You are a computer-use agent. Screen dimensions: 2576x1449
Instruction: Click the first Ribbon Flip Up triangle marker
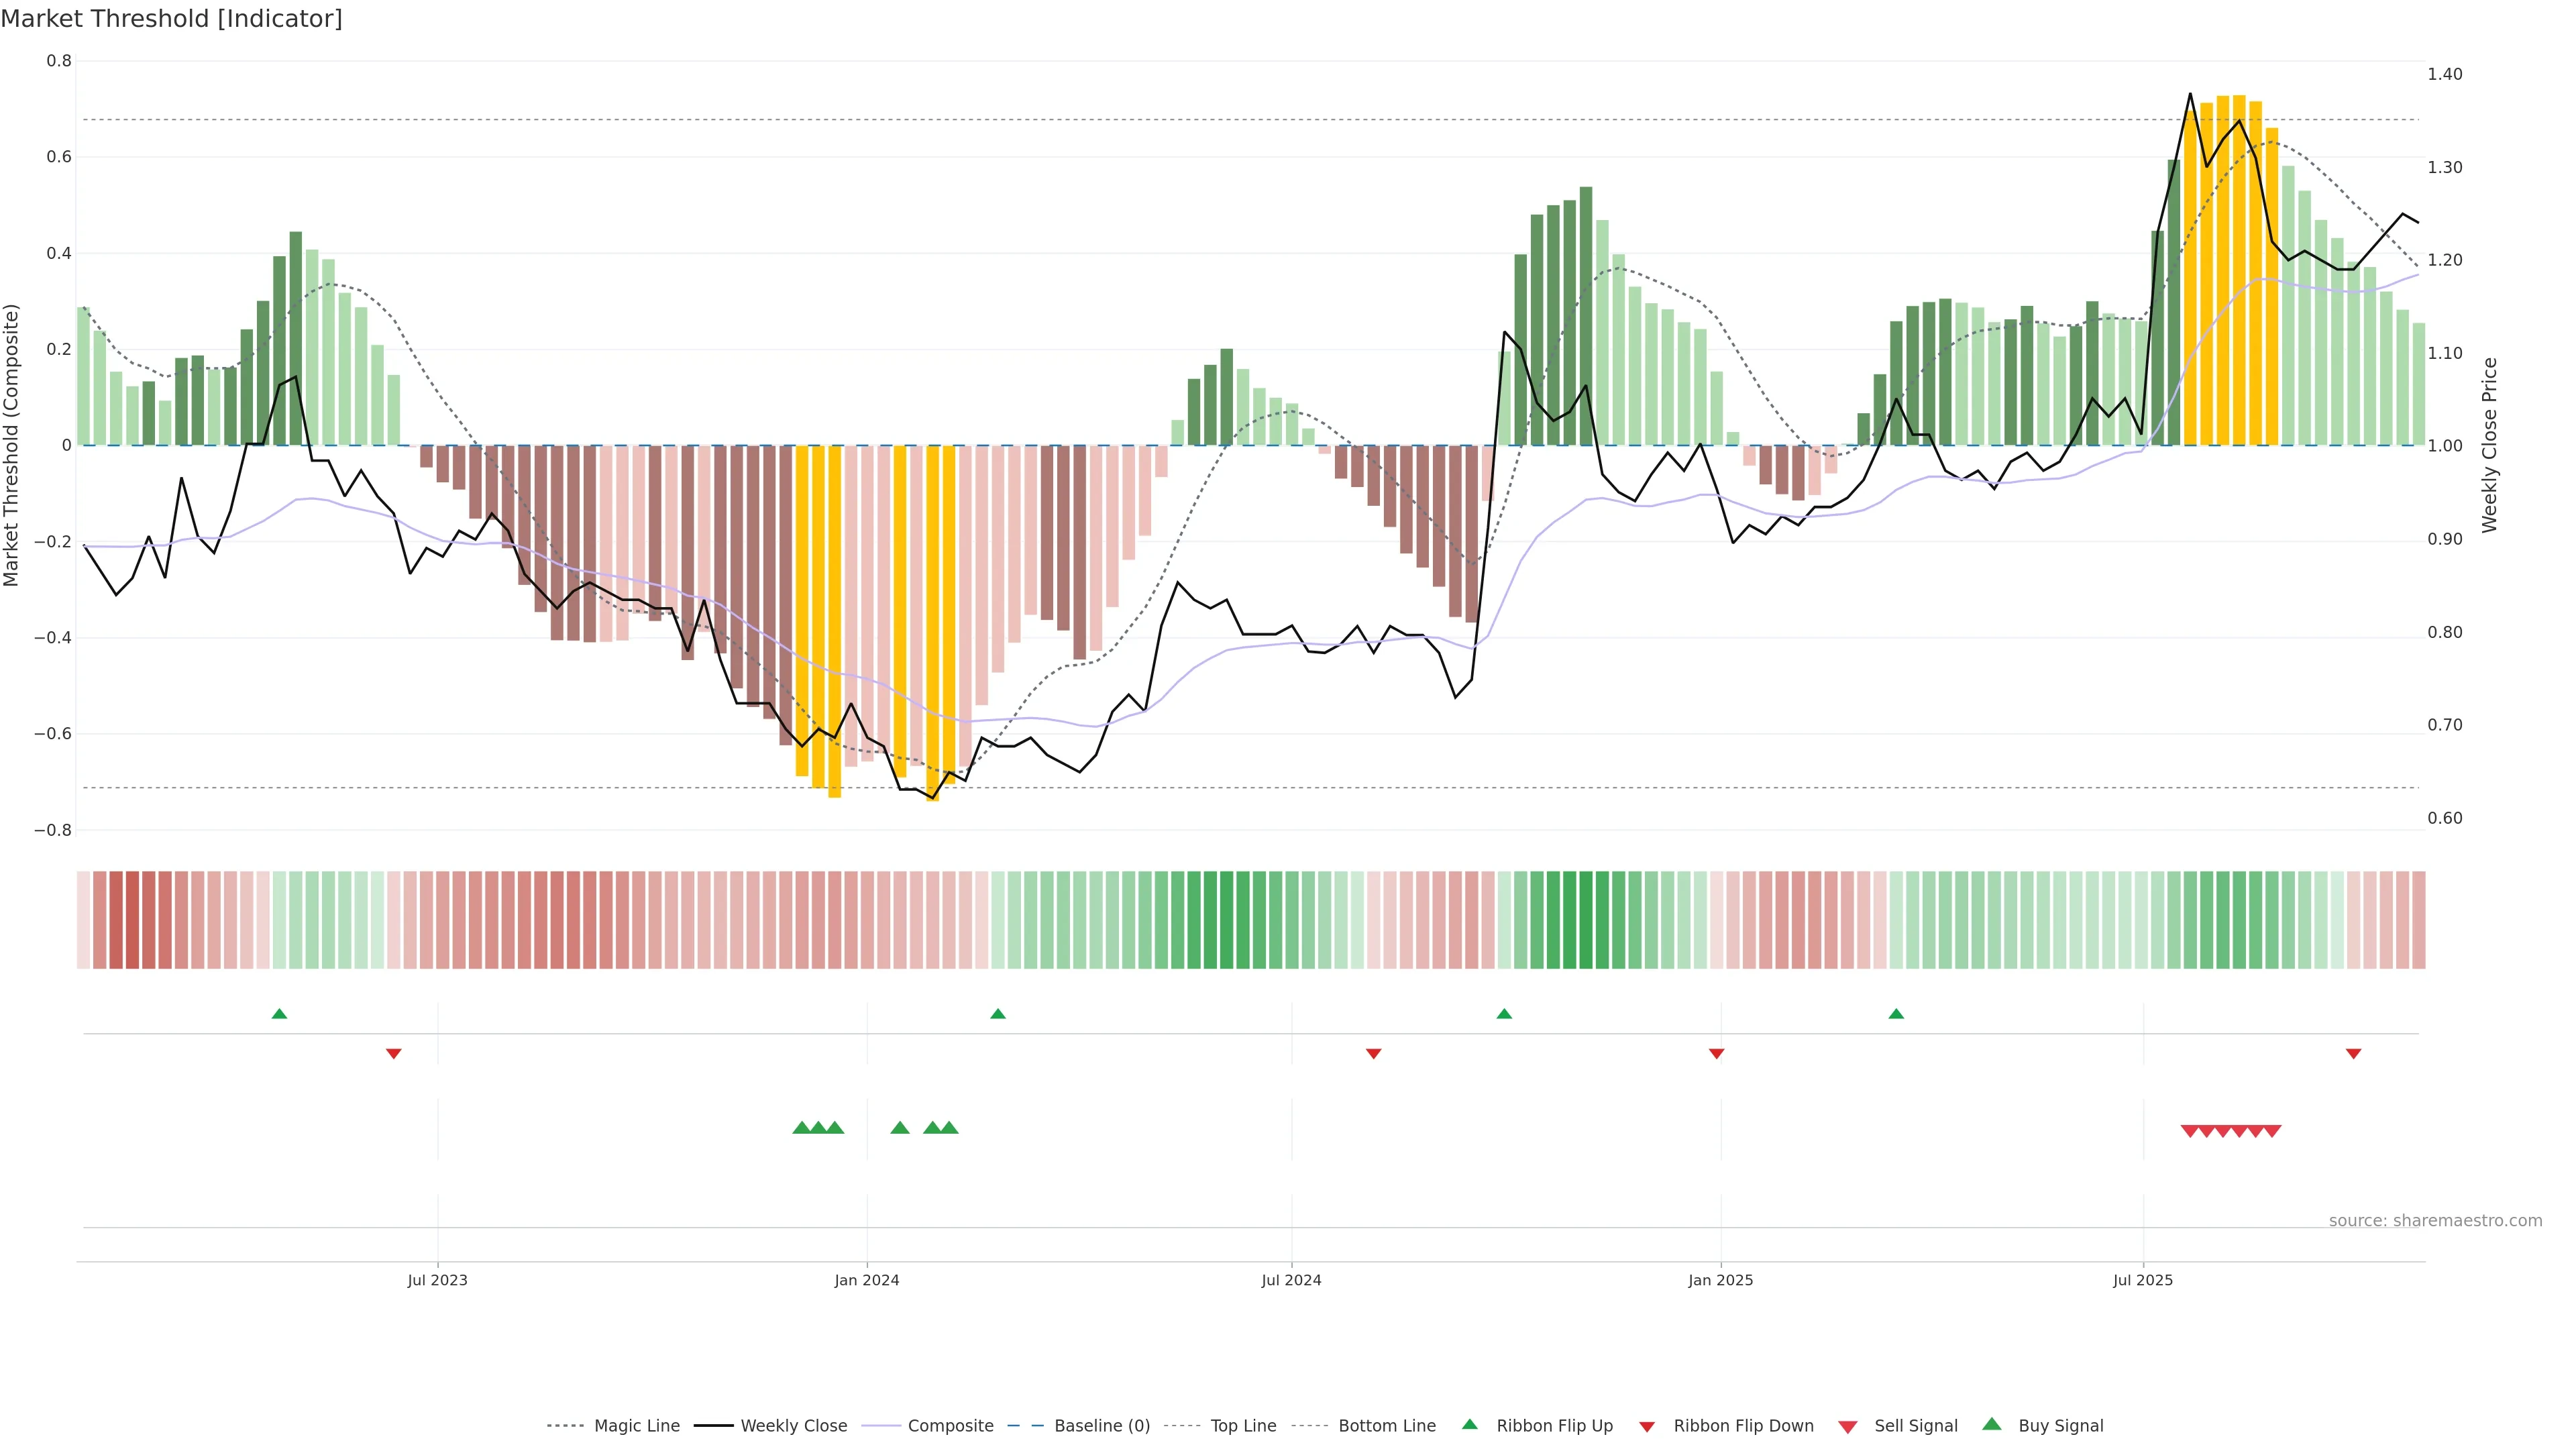279,1014
